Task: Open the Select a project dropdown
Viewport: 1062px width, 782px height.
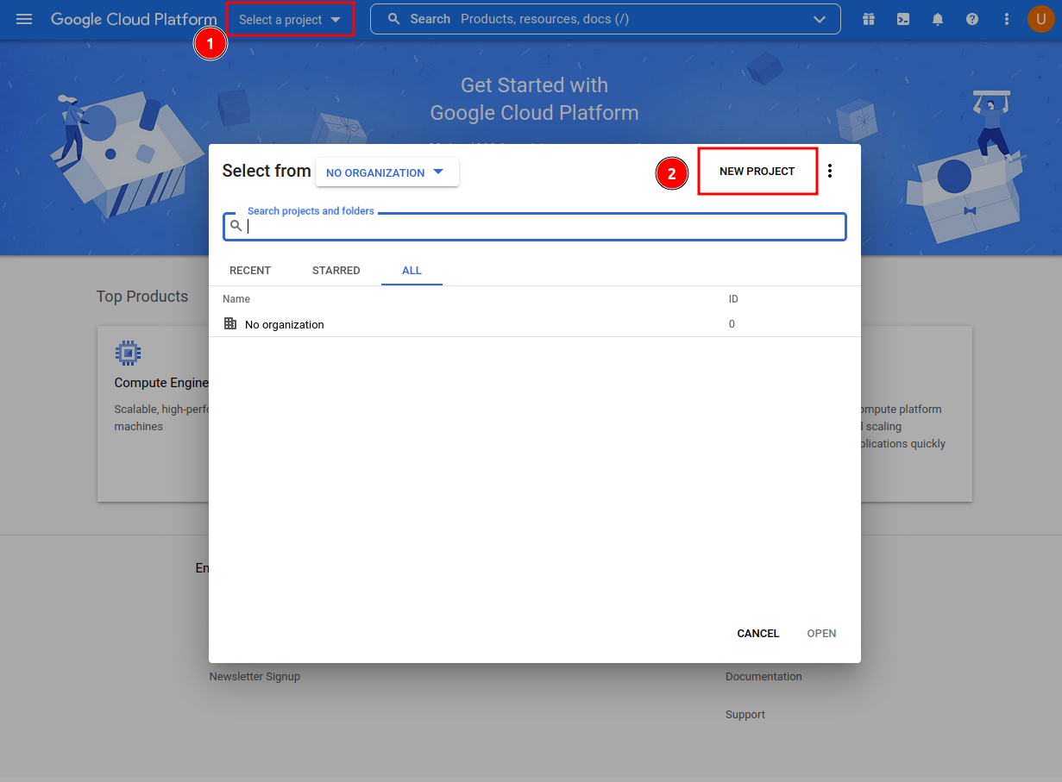Action: coord(290,19)
